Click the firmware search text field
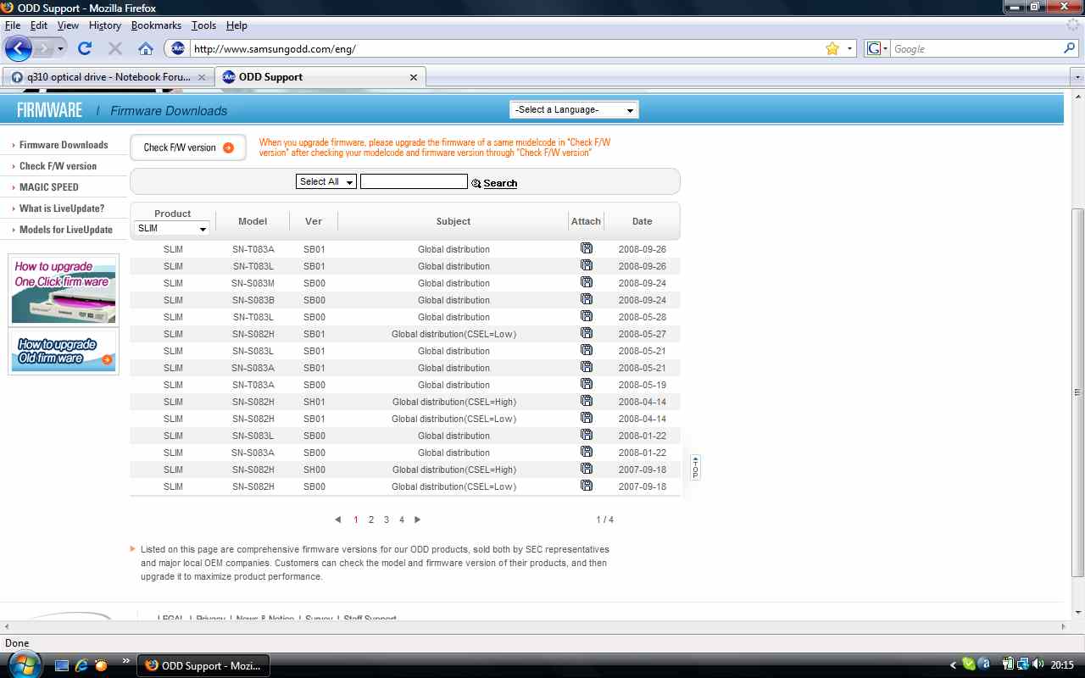 pyautogui.click(x=414, y=181)
